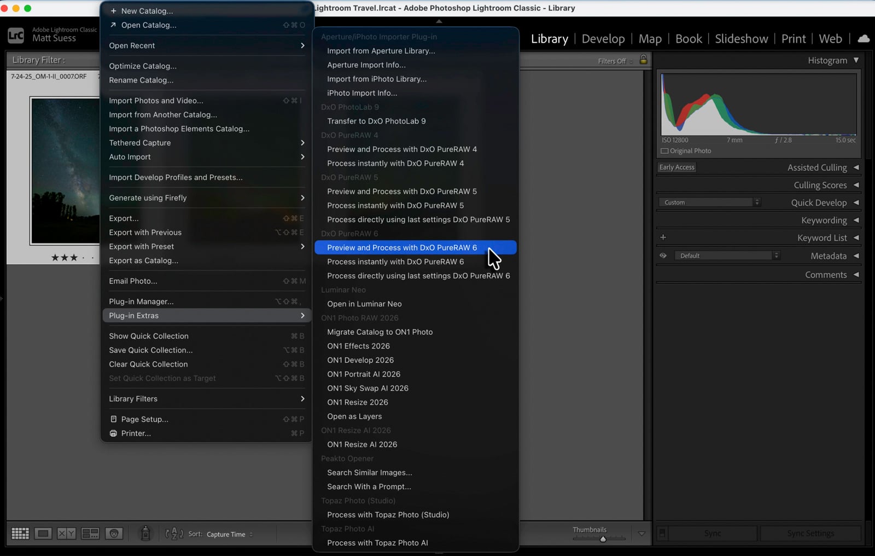
Task: Switch to the Develop module
Action: 603,39
